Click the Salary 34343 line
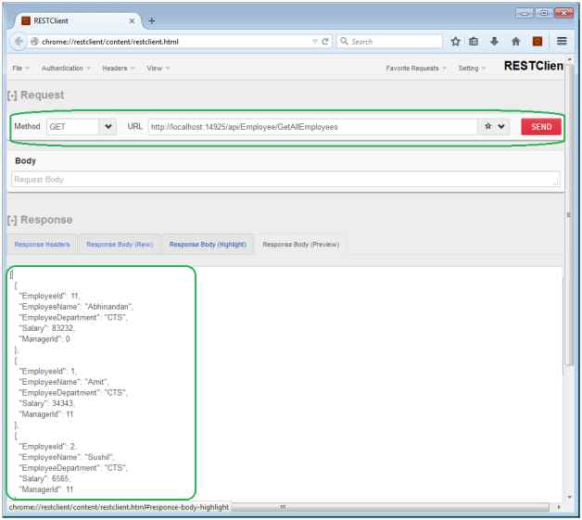 coord(46,403)
